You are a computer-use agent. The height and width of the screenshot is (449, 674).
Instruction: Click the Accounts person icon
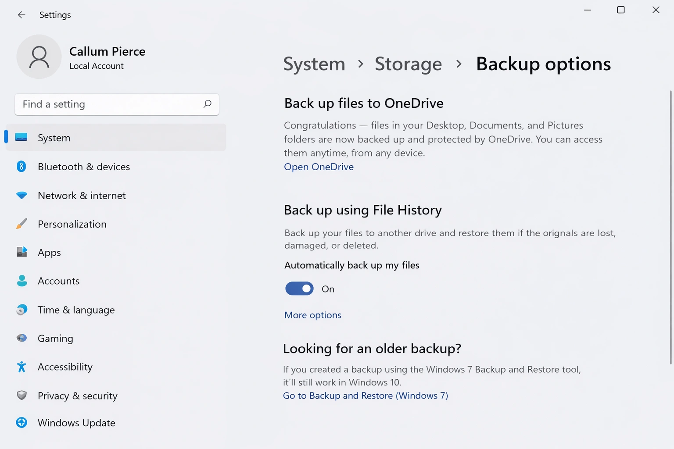(22, 281)
